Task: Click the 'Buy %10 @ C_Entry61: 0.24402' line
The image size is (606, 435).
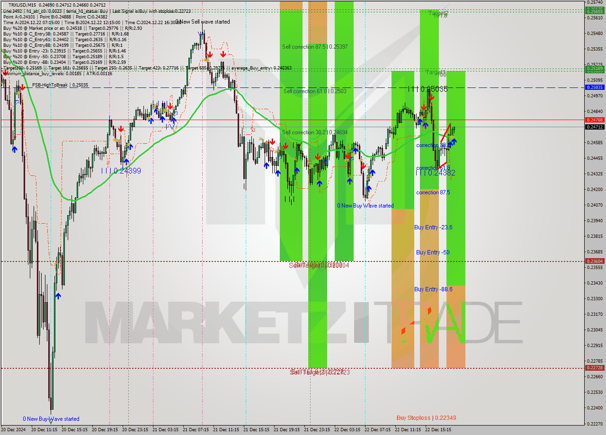Action: click(x=65, y=39)
